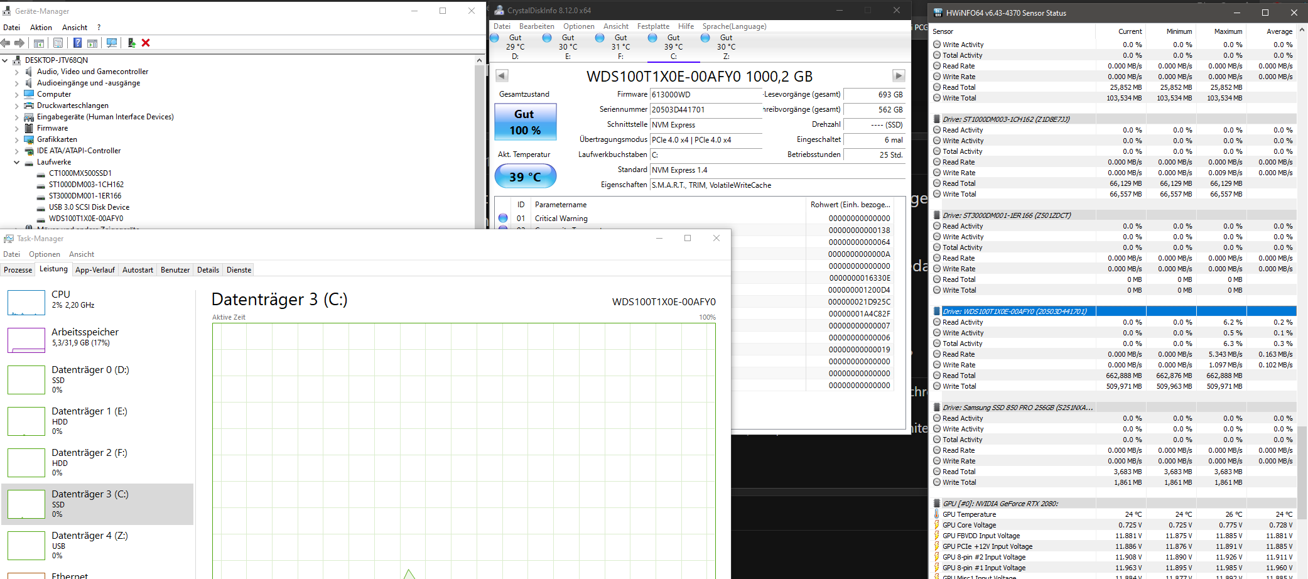Scan for hardware changes in Geräte-Manager

pos(112,43)
